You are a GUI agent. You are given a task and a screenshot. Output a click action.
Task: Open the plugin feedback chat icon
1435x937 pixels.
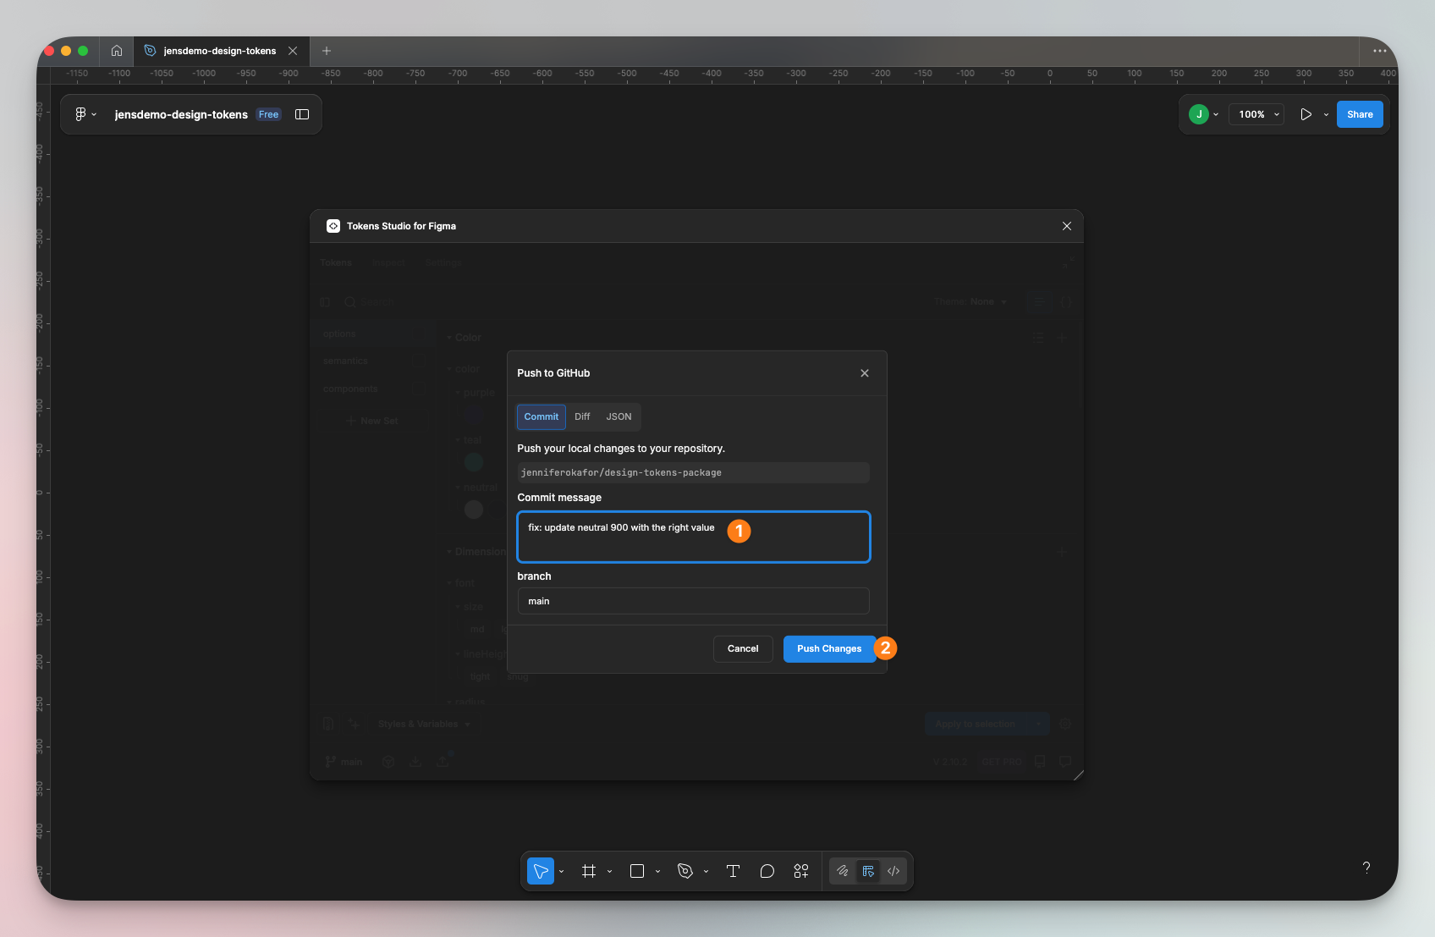point(1065,762)
